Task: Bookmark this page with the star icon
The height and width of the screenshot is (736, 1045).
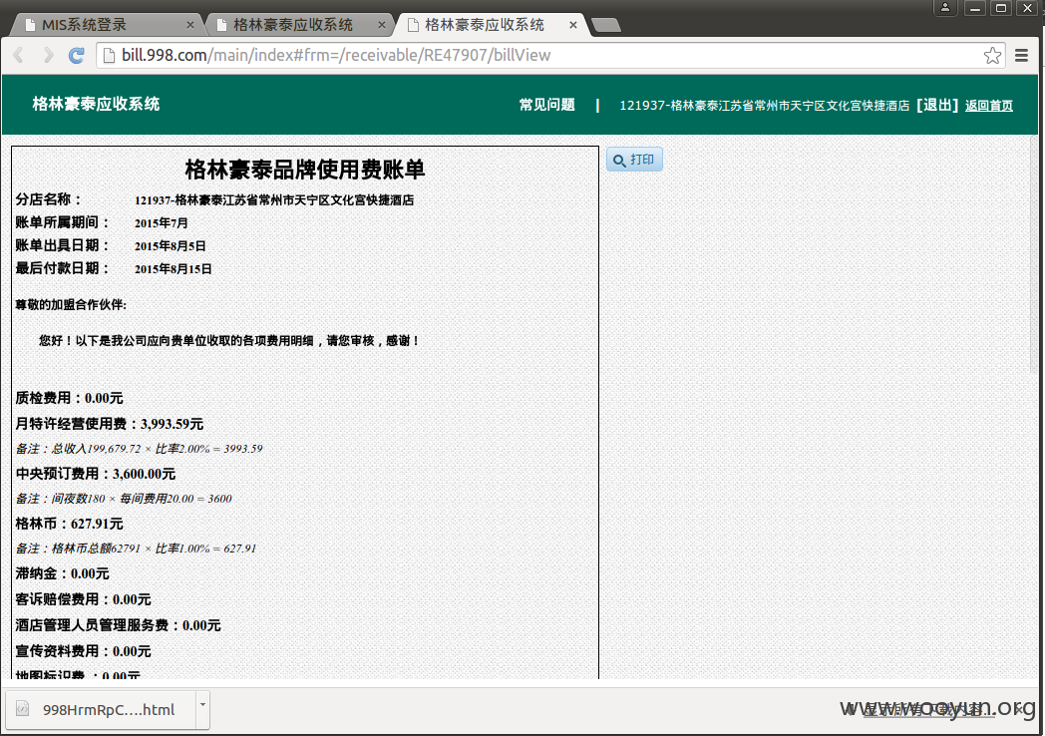Action: 992,55
